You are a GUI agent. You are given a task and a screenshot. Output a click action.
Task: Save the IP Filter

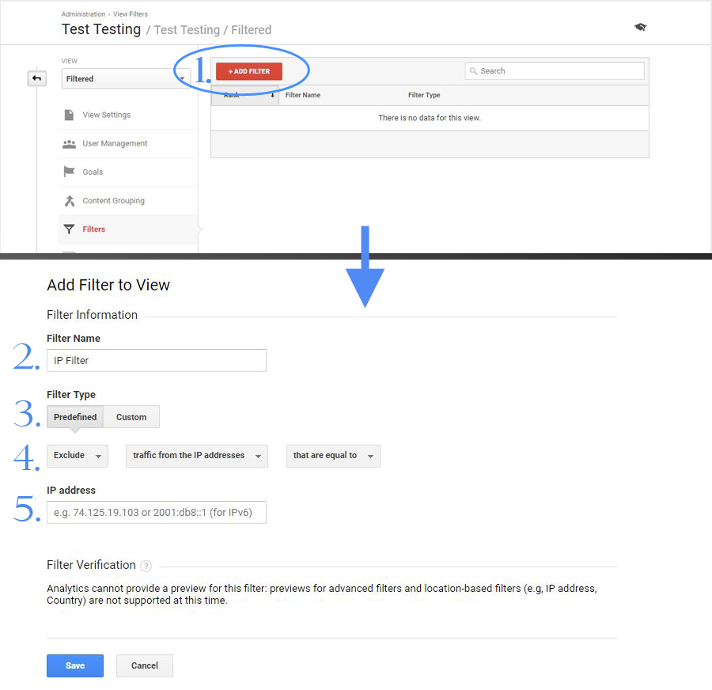point(74,665)
